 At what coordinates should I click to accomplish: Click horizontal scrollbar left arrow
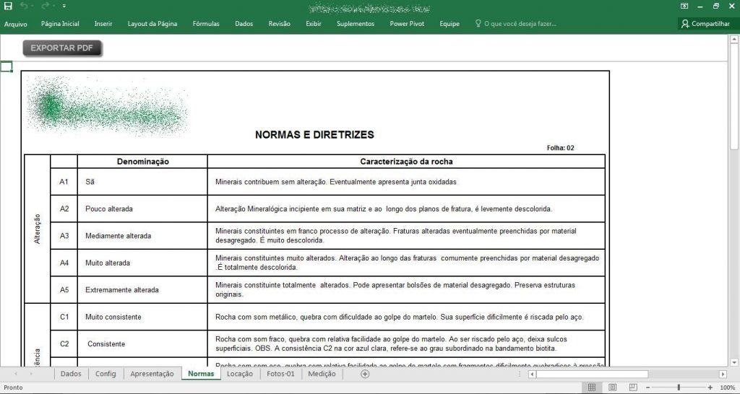pyautogui.click(x=532, y=375)
